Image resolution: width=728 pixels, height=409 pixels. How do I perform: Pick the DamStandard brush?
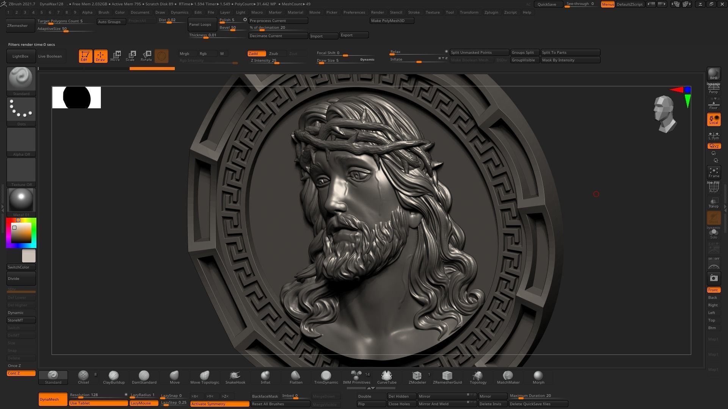click(144, 377)
